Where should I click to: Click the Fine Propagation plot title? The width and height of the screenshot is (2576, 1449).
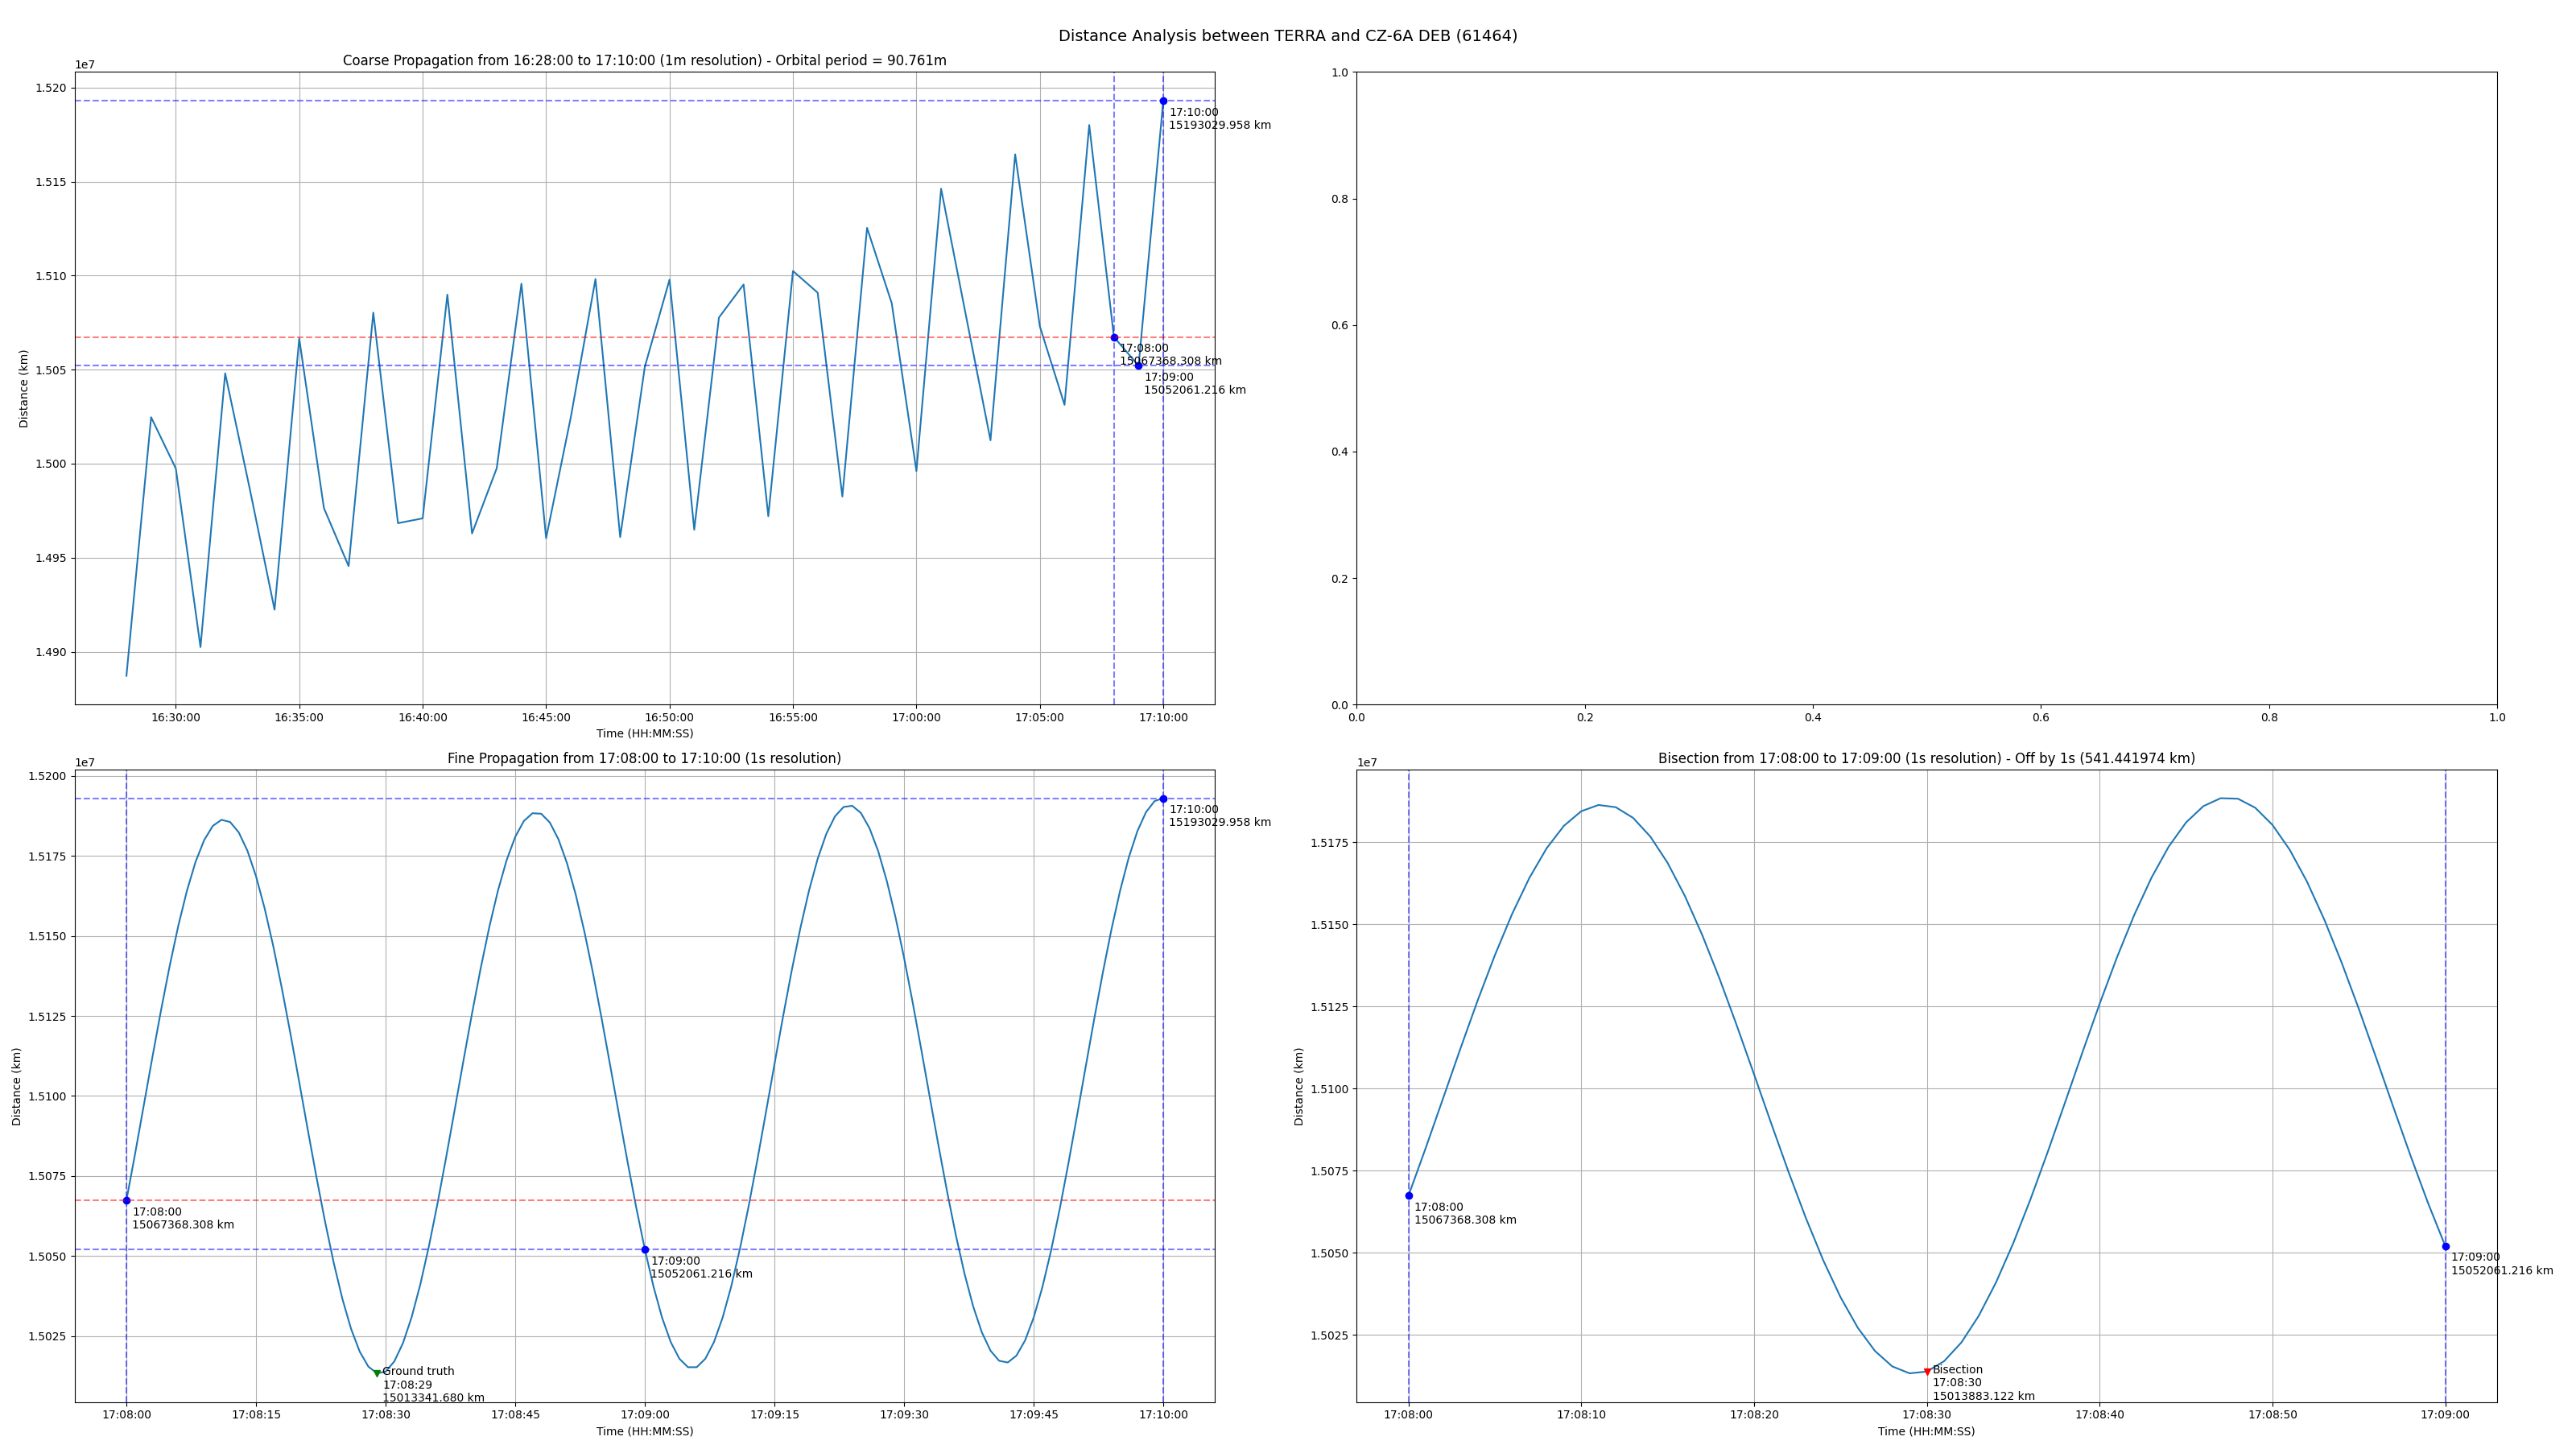644,759
